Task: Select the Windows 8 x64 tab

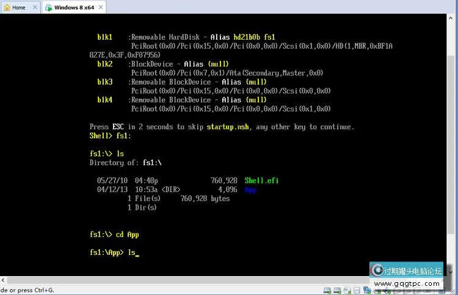Action: [x=74, y=7]
